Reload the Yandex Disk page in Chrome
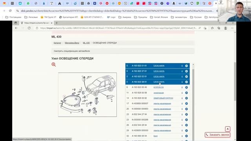Screen dimensions: 251x141 pyautogui.click(x=10, y=11)
